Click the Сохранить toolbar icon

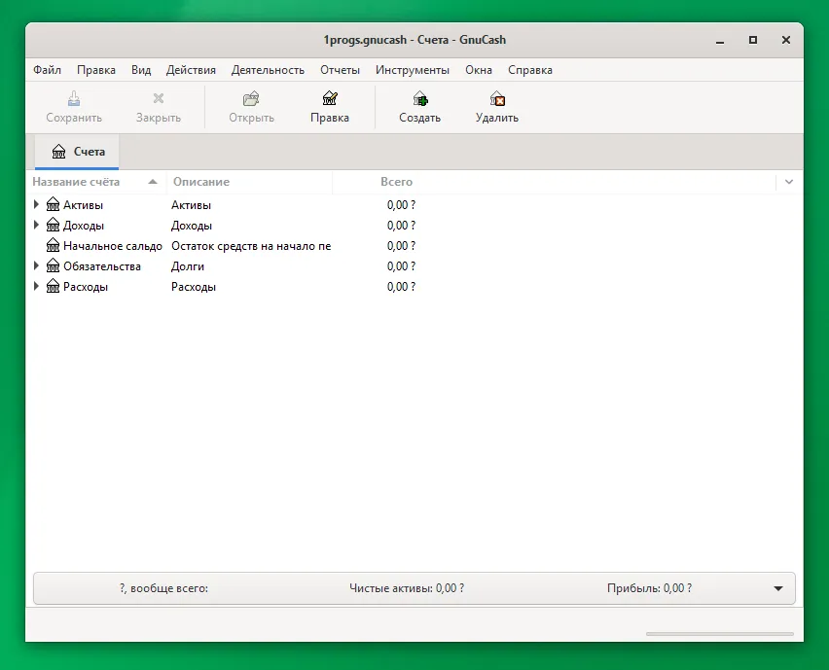74,98
